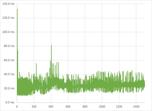This screenshot has width=152, height=111.
Task: Click the 600 x-axis label
Action: (68, 107)
